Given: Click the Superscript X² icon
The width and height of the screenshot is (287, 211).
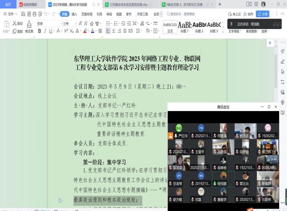Looking at the screenshot, I should point(66,31).
